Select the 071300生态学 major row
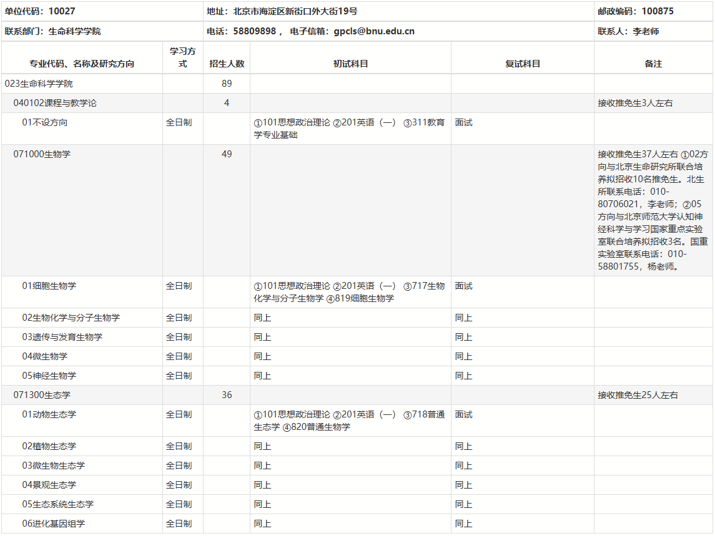 tap(42, 395)
